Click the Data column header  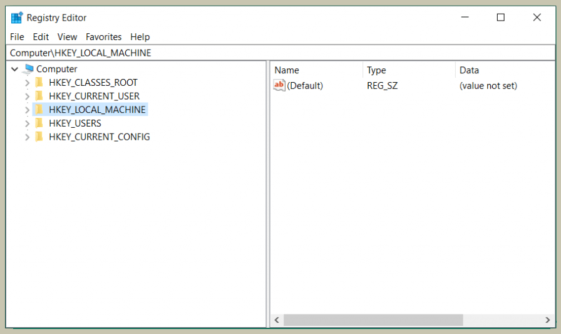[505, 70]
